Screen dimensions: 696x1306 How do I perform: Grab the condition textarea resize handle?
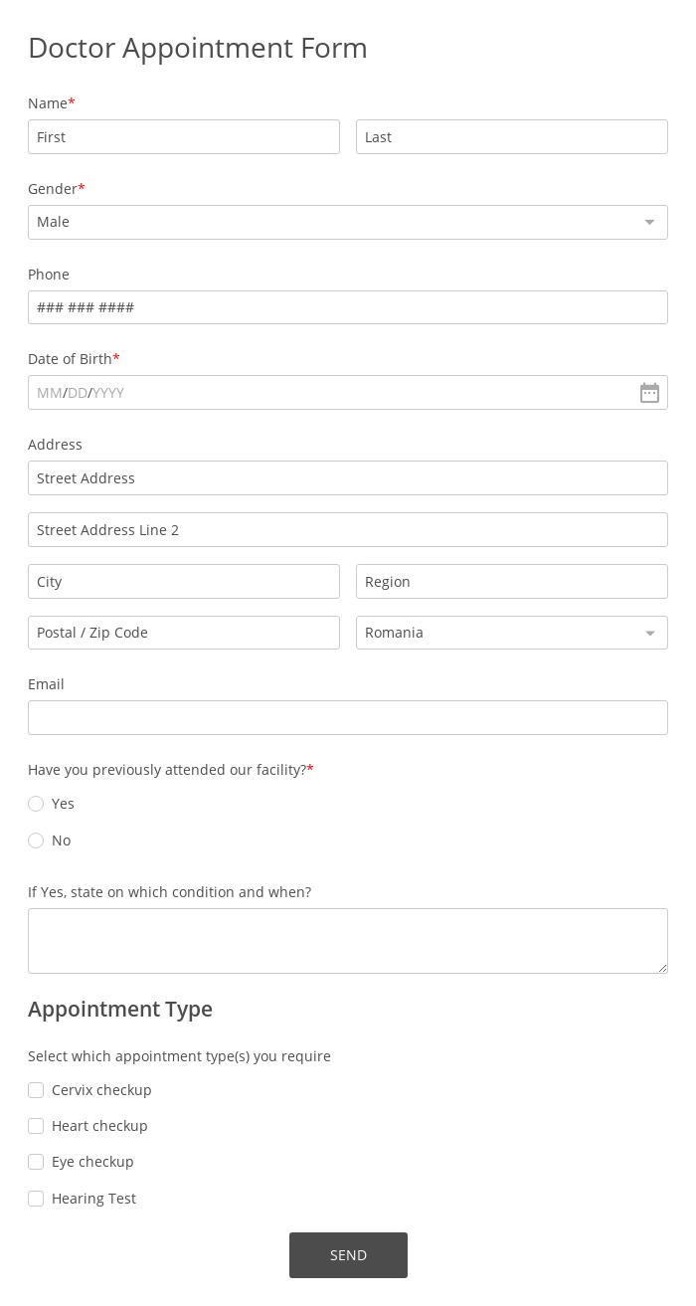click(x=662, y=968)
